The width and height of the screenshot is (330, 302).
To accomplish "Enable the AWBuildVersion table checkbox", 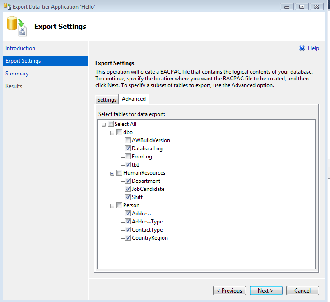I will [x=128, y=140].
